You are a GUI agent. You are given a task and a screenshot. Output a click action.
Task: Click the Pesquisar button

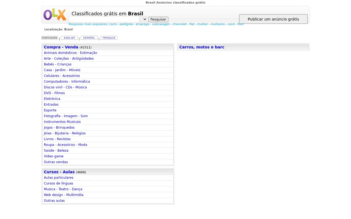[x=158, y=19]
